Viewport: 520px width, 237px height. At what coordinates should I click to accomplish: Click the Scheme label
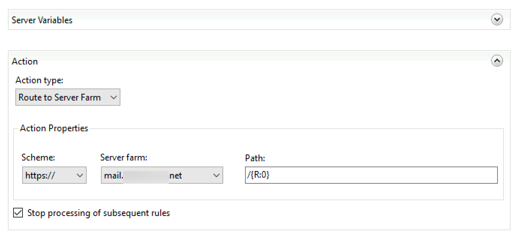pos(39,157)
